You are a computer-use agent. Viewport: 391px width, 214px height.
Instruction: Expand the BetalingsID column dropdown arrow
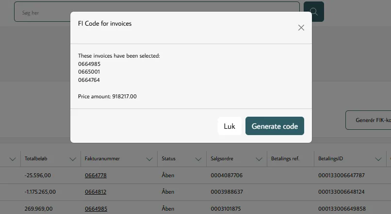[x=378, y=159]
